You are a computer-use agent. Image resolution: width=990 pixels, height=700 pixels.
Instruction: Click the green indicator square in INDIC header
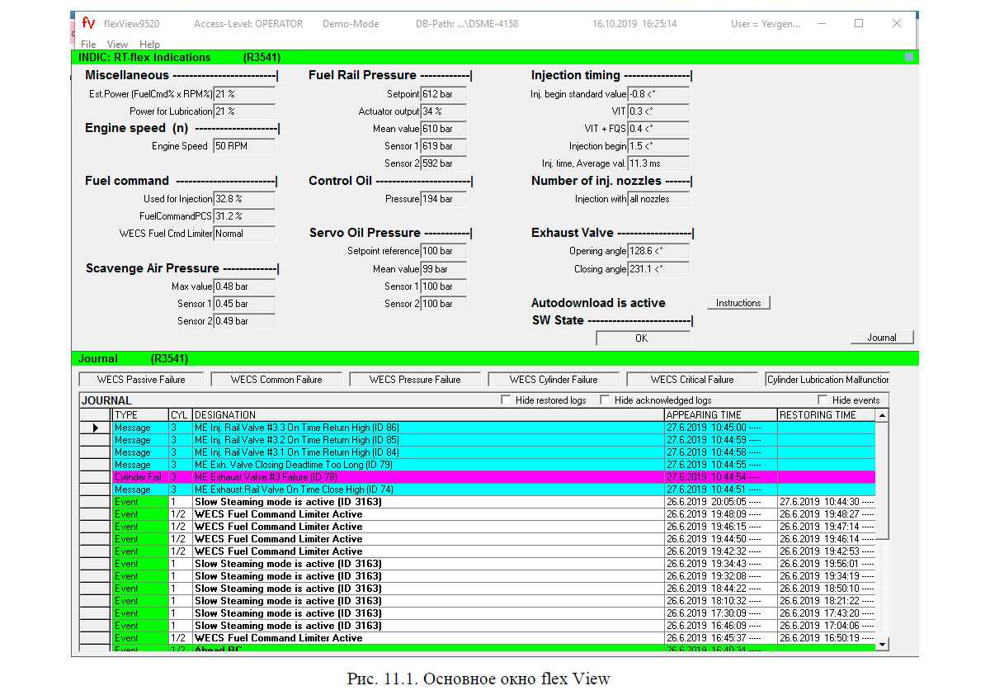coord(909,57)
